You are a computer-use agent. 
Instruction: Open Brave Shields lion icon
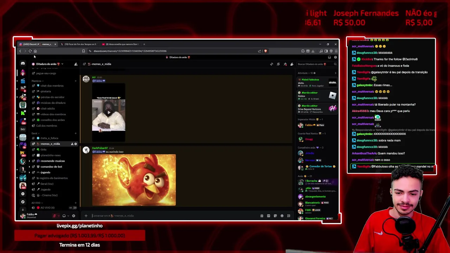(x=265, y=51)
